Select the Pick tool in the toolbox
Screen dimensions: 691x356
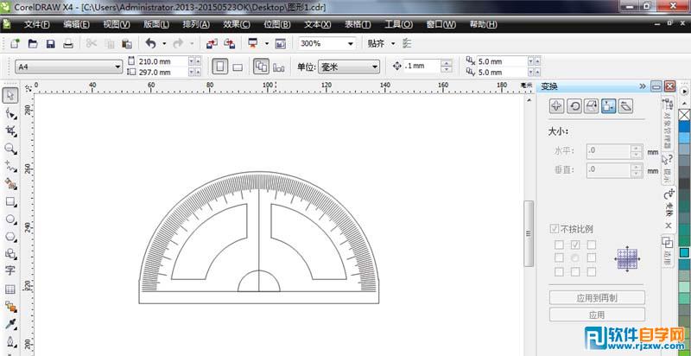(x=11, y=96)
